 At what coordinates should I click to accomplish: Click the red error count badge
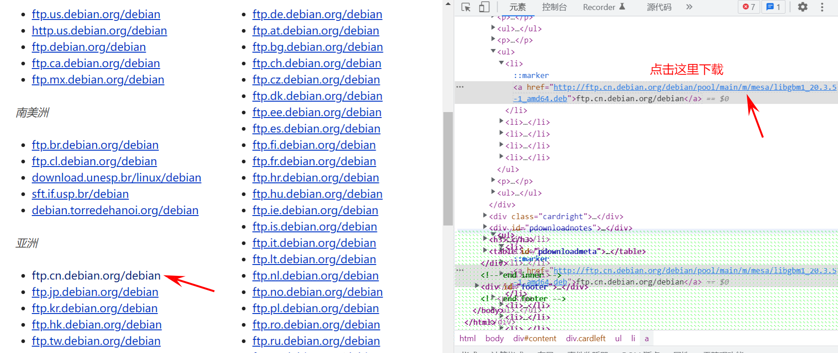(749, 7)
